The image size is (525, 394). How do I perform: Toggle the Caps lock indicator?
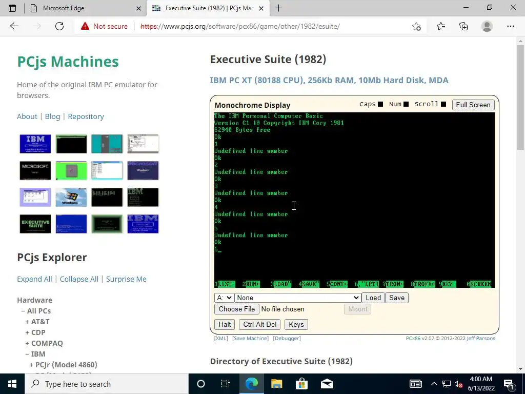(x=380, y=104)
